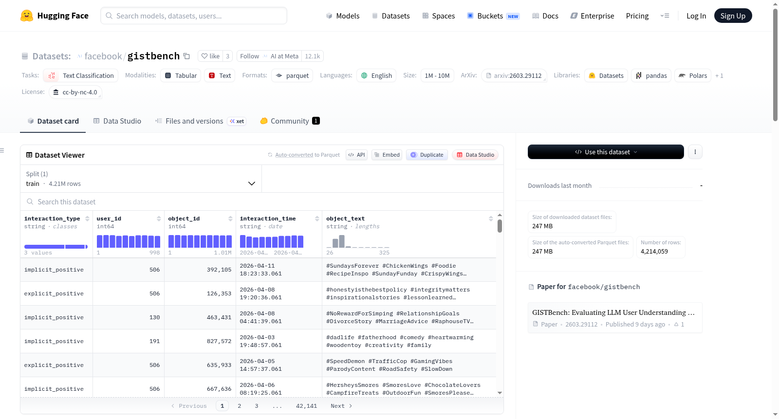Click the Search this dataset field
The width and height of the screenshot is (779, 419).
[x=262, y=202]
